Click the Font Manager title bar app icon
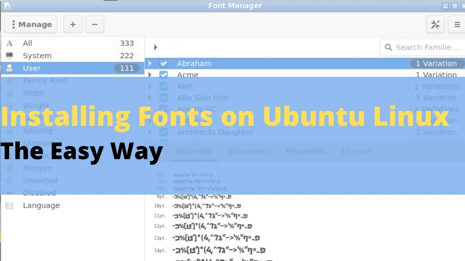The image size is (465, 261). pos(7,6)
